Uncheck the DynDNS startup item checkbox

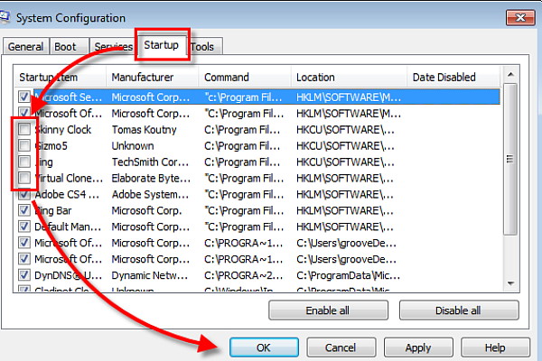click(24, 275)
